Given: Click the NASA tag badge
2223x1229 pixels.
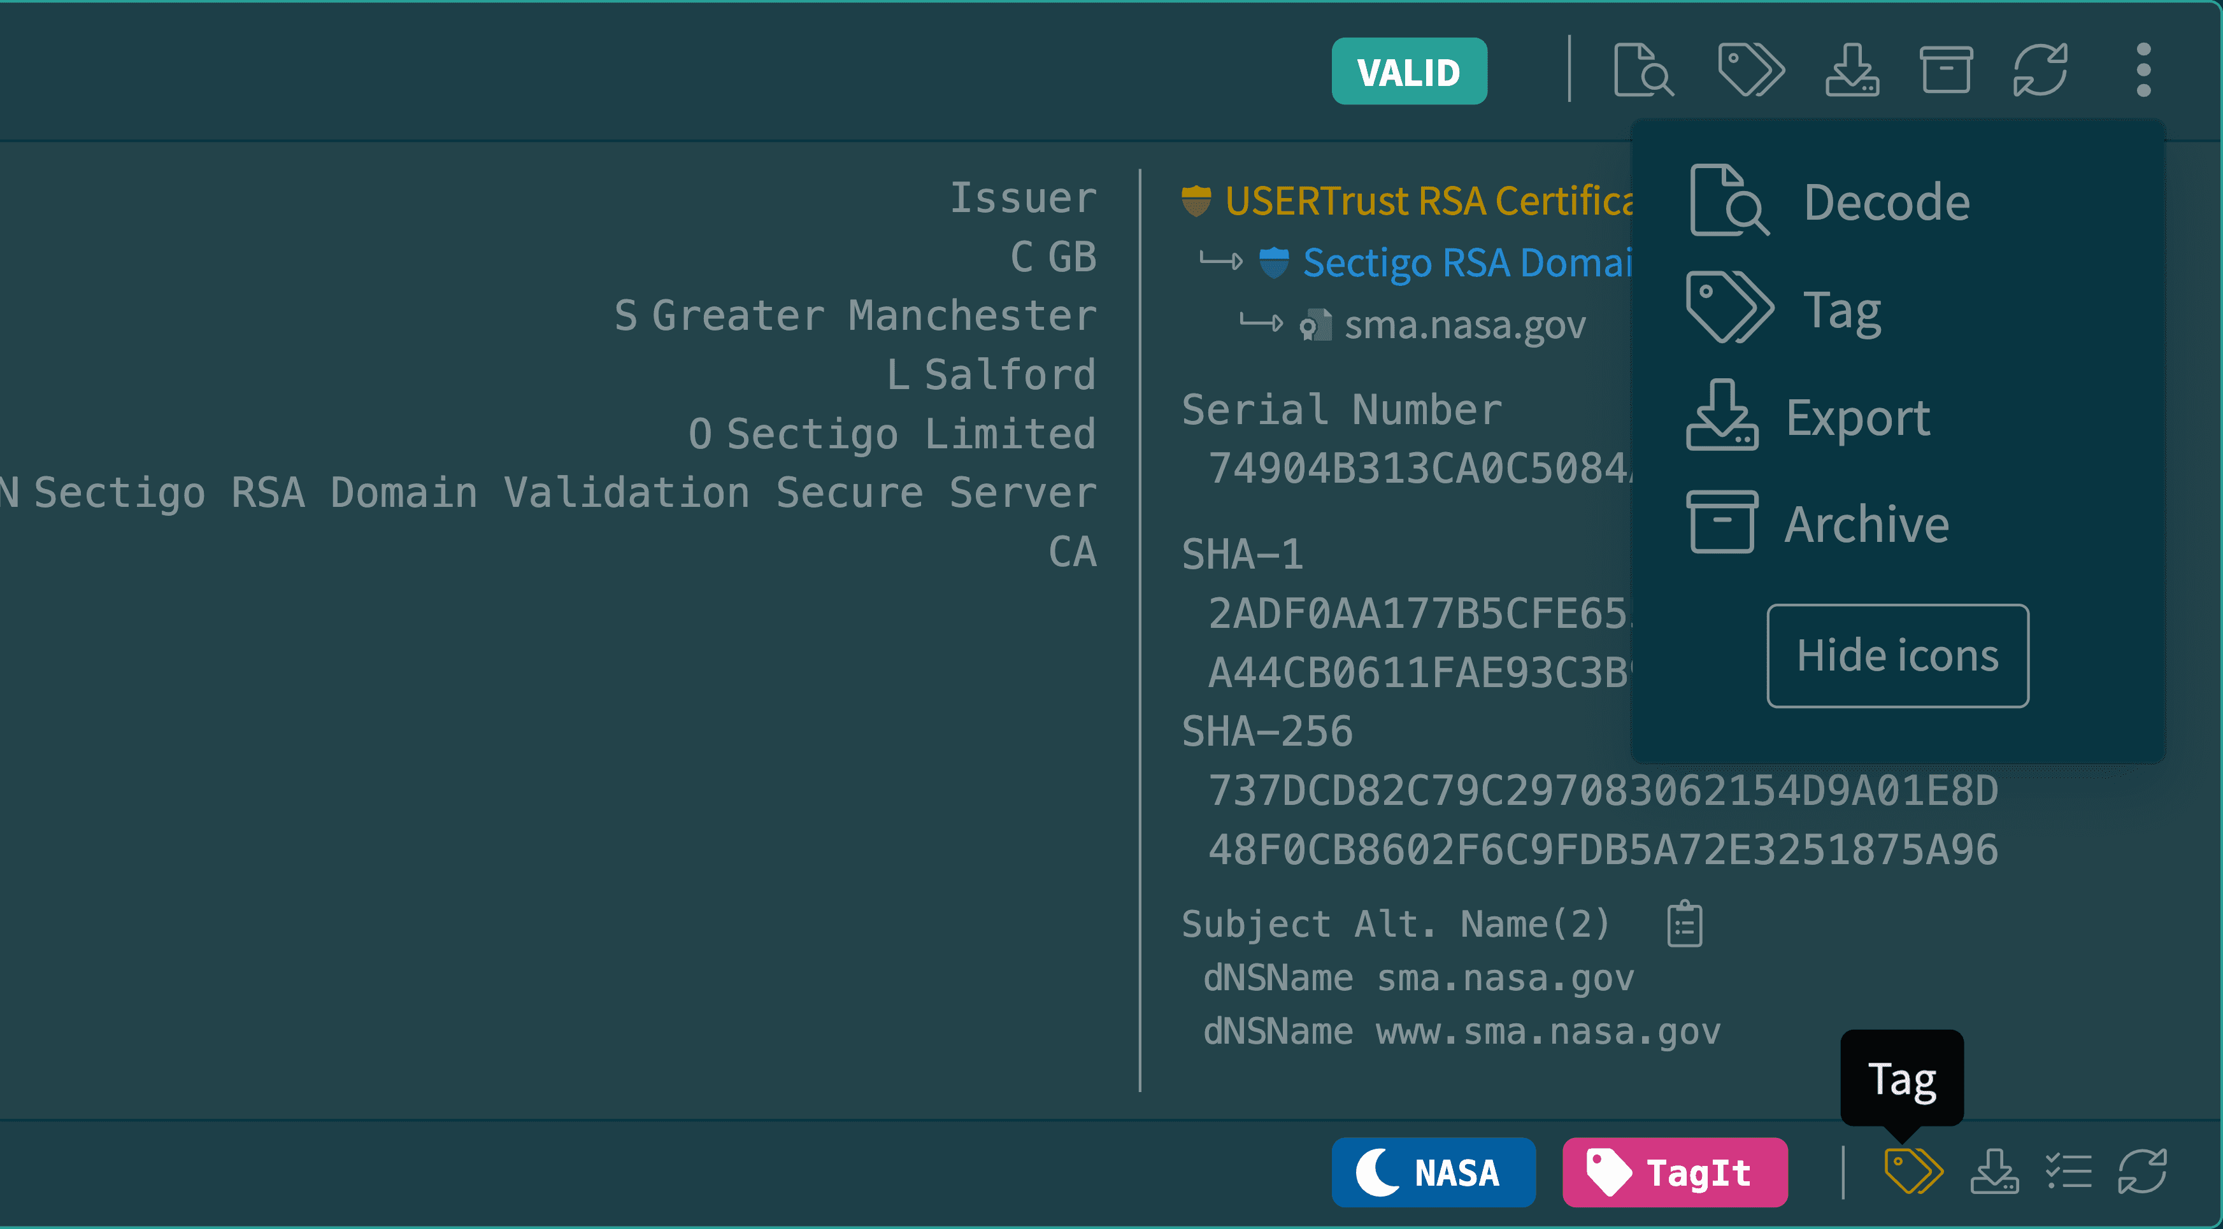Looking at the screenshot, I should (1433, 1172).
